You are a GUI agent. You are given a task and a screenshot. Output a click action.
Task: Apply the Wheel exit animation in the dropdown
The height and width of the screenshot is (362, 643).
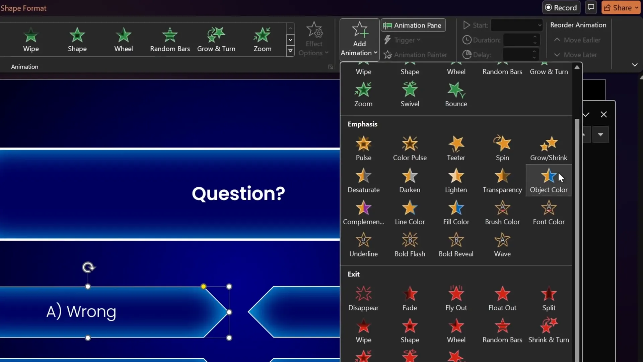click(x=456, y=331)
